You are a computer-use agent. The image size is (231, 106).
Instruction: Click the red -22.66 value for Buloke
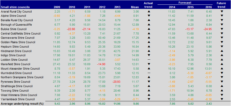[71, 29]
